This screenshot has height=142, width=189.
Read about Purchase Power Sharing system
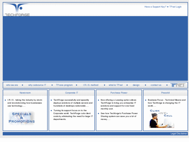click(x=119, y=116)
